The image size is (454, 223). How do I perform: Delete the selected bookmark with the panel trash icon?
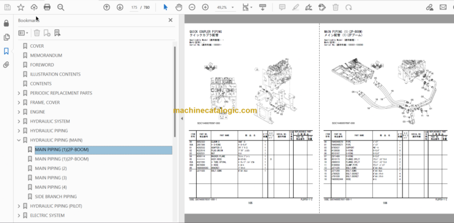click(37, 33)
